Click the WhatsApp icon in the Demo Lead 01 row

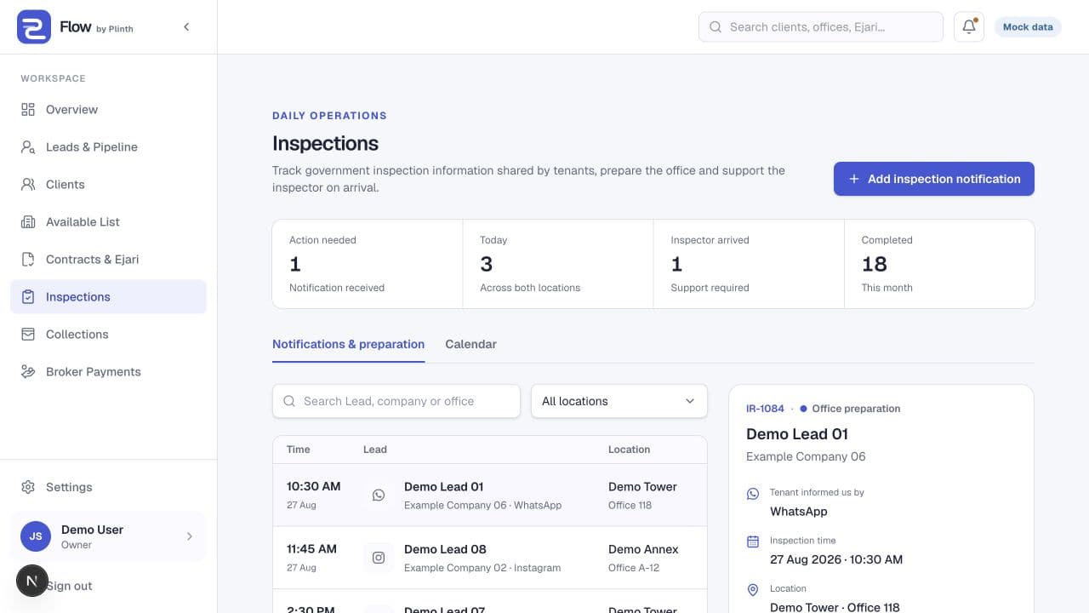tap(379, 495)
